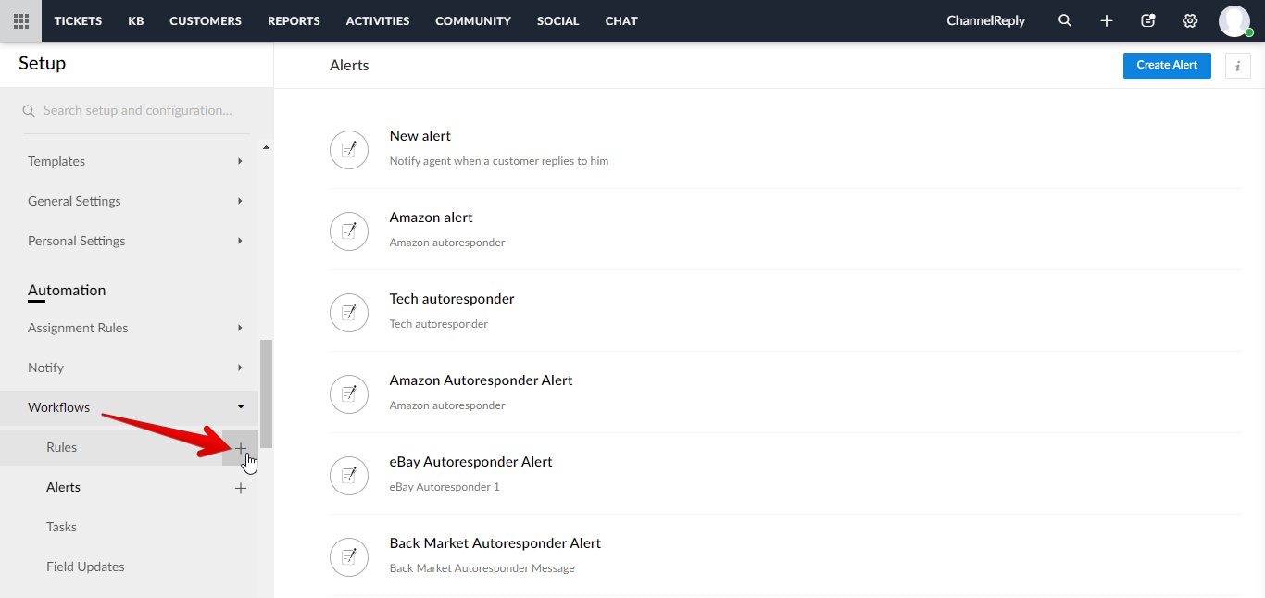
Task: Click the plus icon next to Rules
Action: click(241, 448)
